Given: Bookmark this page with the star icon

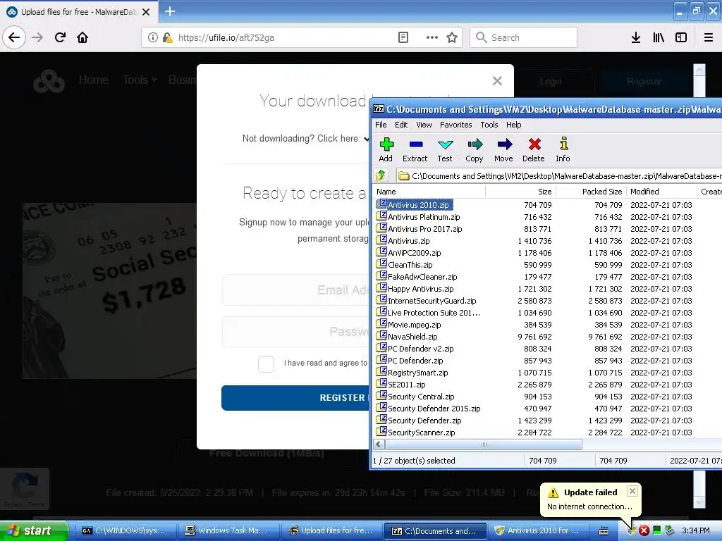Looking at the screenshot, I should pyautogui.click(x=452, y=38).
